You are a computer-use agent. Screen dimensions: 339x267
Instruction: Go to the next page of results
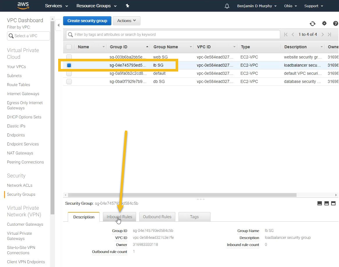coord(322,34)
